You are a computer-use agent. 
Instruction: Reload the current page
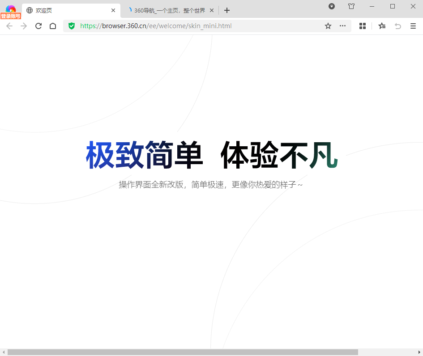point(38,26)
